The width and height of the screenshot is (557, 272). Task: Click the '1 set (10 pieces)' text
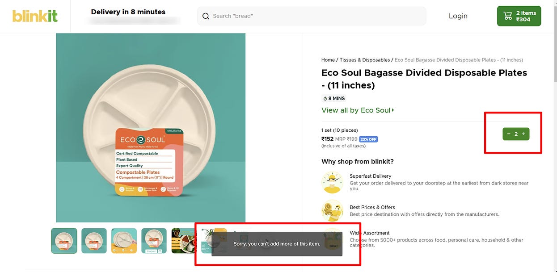click(x=340, y=130)
